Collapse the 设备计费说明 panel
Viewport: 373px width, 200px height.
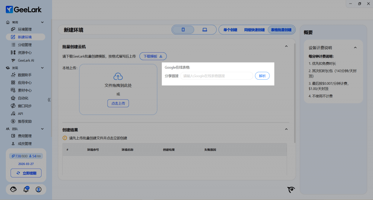tap(355, 48)
